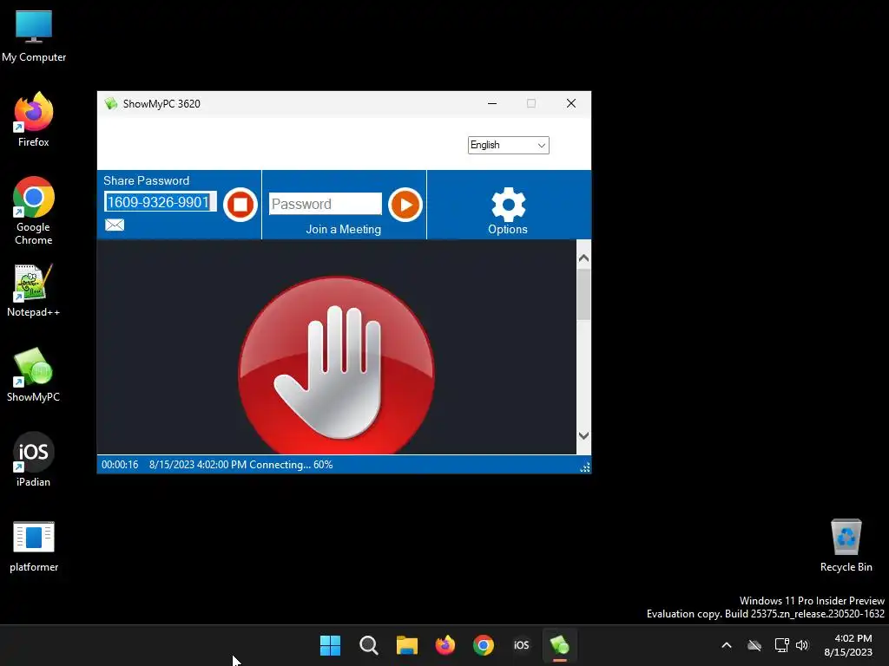The height and width of the screenshot is (666, 889).
Task: Select the Firefox desktop shortcut
Action: pos(34,120)
